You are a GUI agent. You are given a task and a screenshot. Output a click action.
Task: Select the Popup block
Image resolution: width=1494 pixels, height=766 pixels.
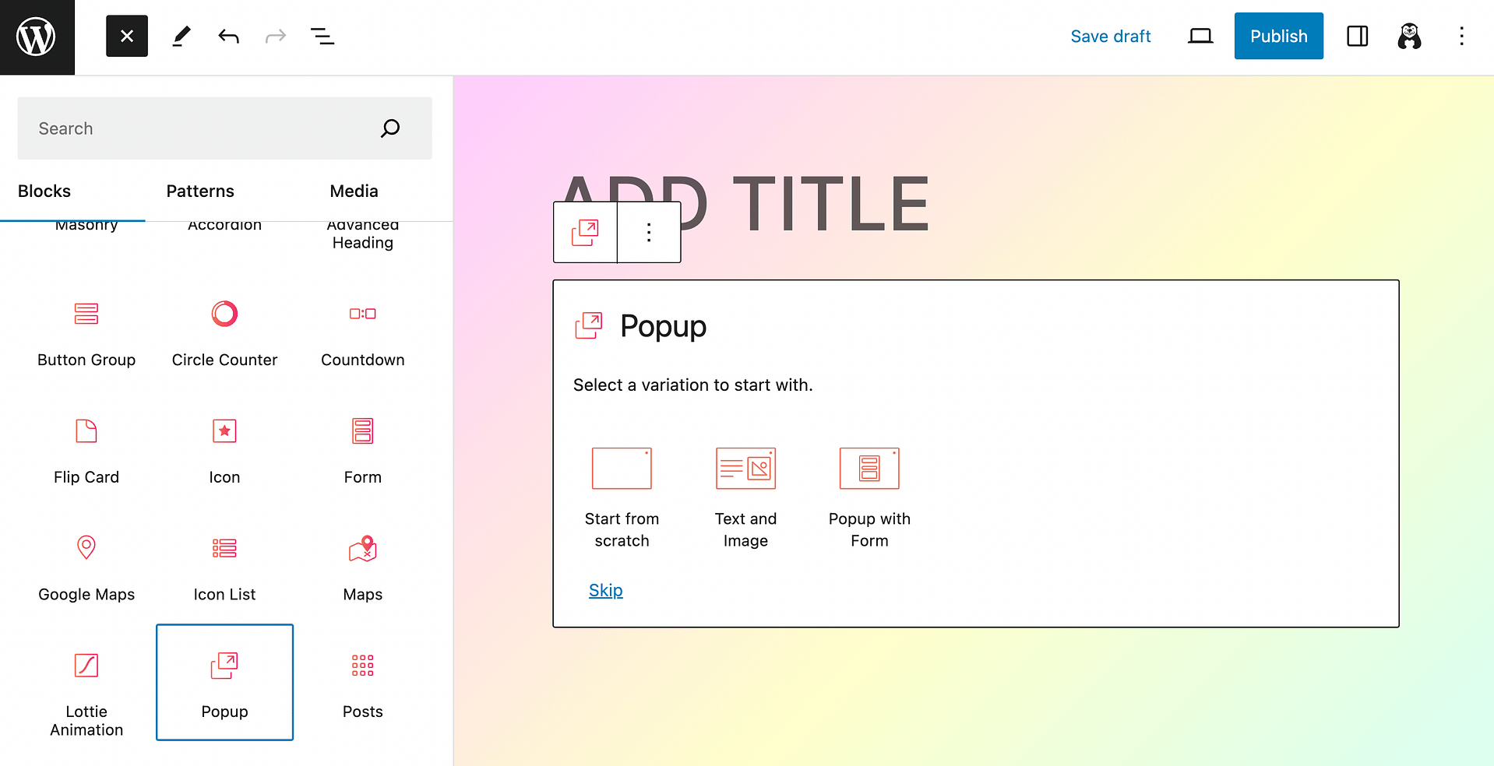pyautogui.click(x=224, y=683)
